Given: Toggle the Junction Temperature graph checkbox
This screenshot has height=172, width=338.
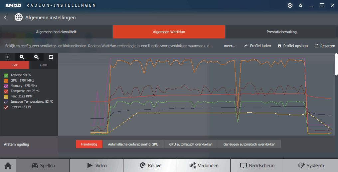Looking at the screenshot, I should coord(6,102).
